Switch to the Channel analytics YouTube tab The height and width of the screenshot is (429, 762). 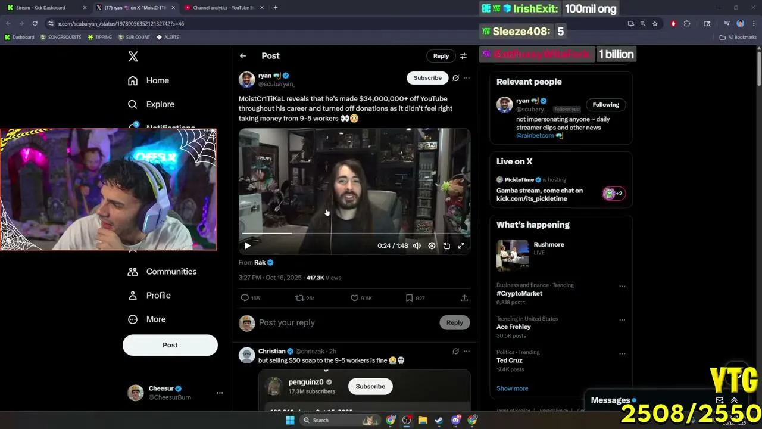[223, 8]
